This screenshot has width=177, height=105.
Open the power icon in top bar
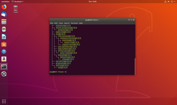click(172, 2)
